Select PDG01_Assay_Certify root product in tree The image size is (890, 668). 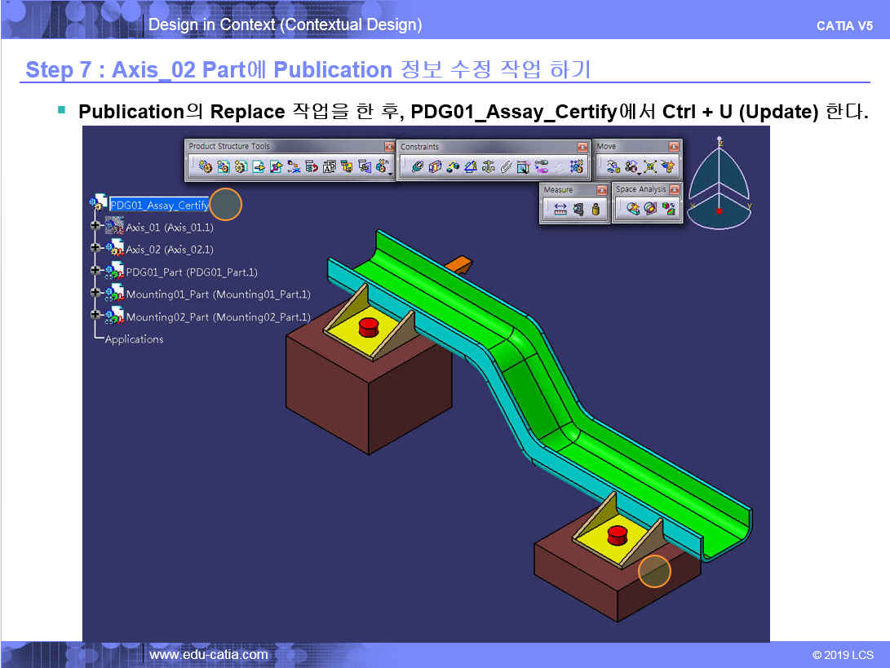pos(159,205)
